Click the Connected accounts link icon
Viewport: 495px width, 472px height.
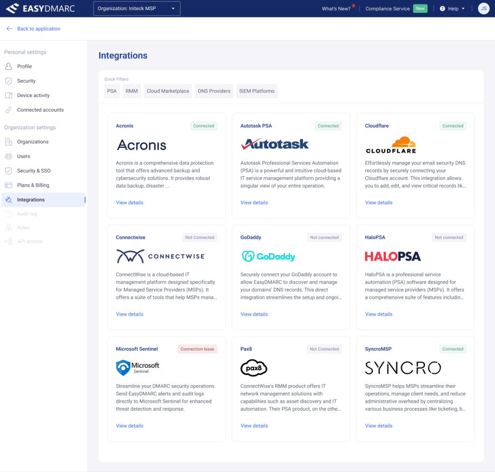[x=8, y=110]
